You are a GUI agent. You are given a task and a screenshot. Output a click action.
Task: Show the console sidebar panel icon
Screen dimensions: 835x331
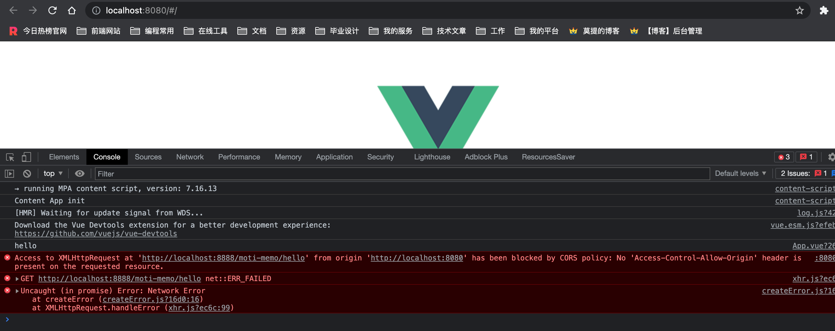point(10,174)
